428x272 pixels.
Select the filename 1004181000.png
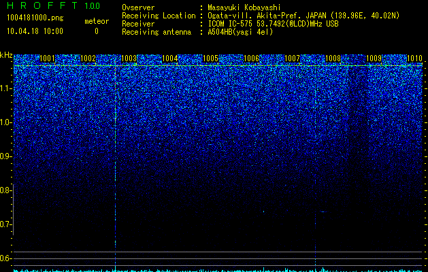[35, 18]
